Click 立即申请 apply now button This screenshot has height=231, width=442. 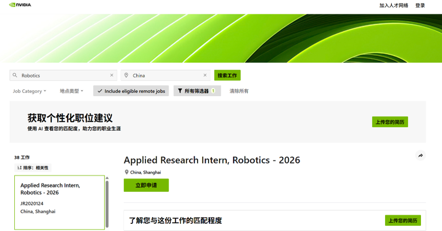click(146, 185)
